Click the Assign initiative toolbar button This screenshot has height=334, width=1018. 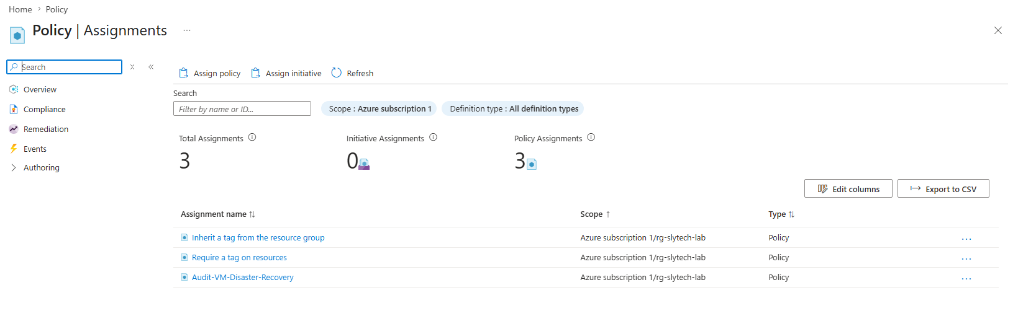286,73
